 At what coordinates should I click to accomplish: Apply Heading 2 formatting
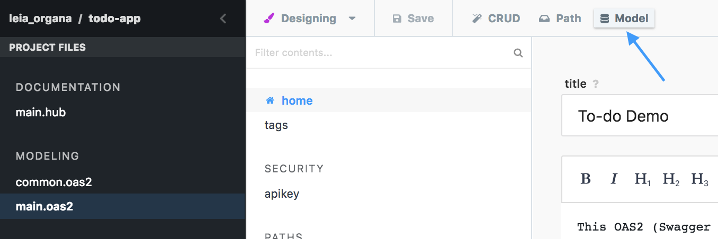(x=671, y=180)
